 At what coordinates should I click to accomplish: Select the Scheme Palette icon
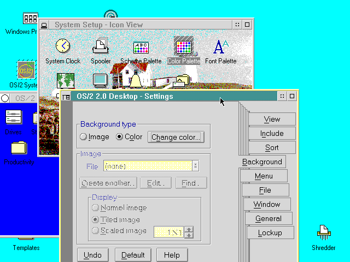point(141,47)
